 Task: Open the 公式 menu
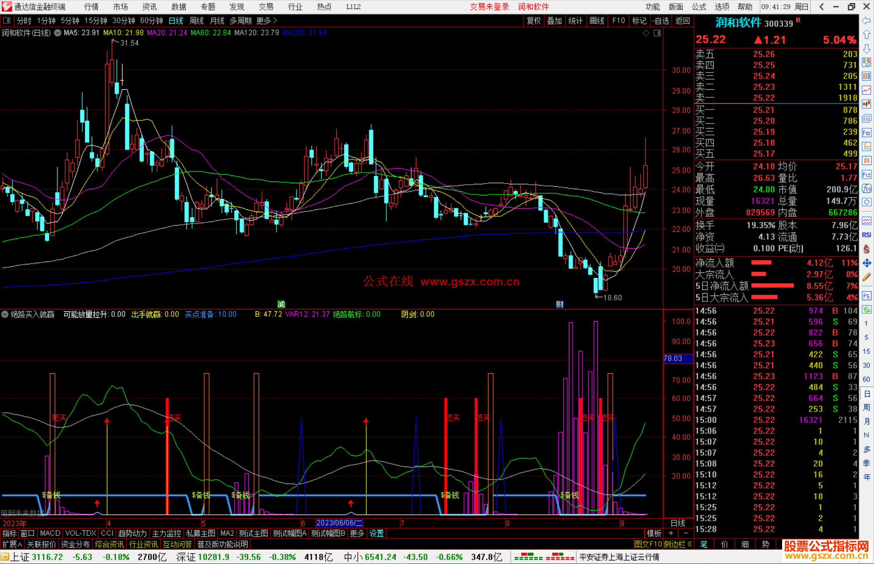pyautogui.click(x=699, y=6)
